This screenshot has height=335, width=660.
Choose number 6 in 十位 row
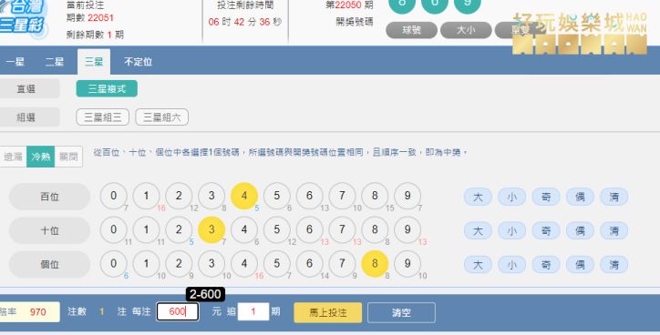(309, 229)
